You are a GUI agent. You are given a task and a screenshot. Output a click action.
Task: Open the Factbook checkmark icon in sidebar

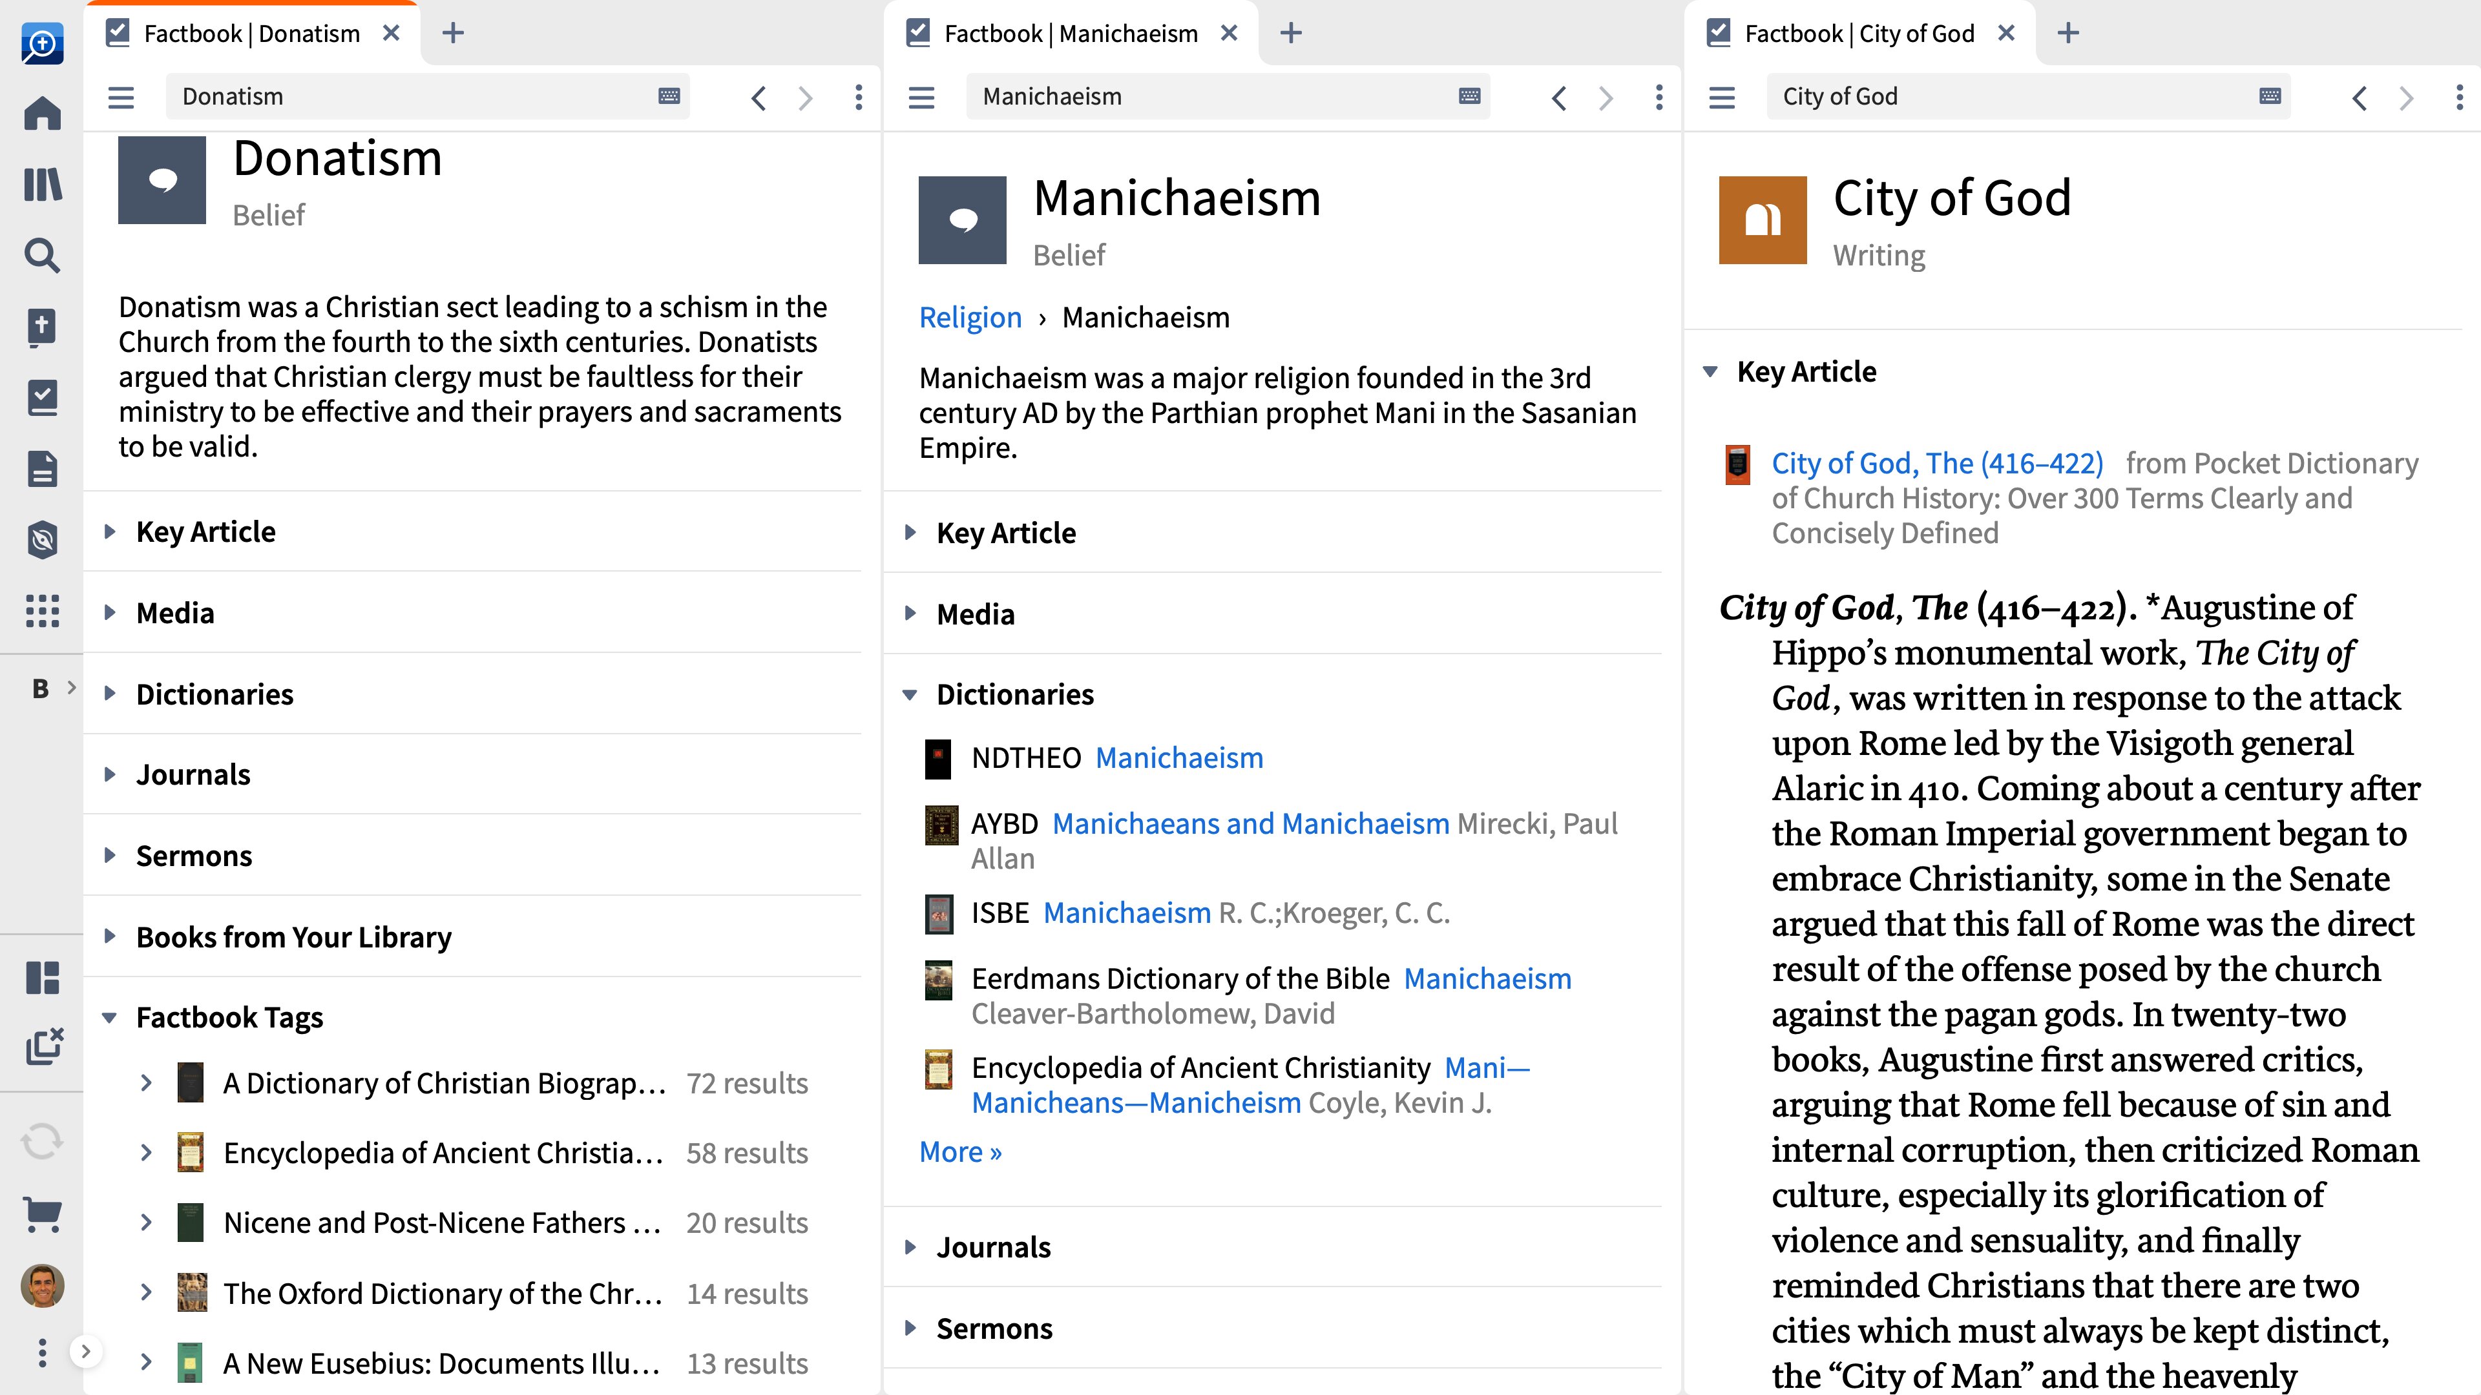43,398
